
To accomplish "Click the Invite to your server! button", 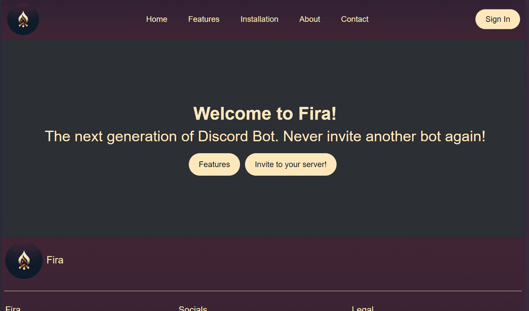I will click(291, 165).
